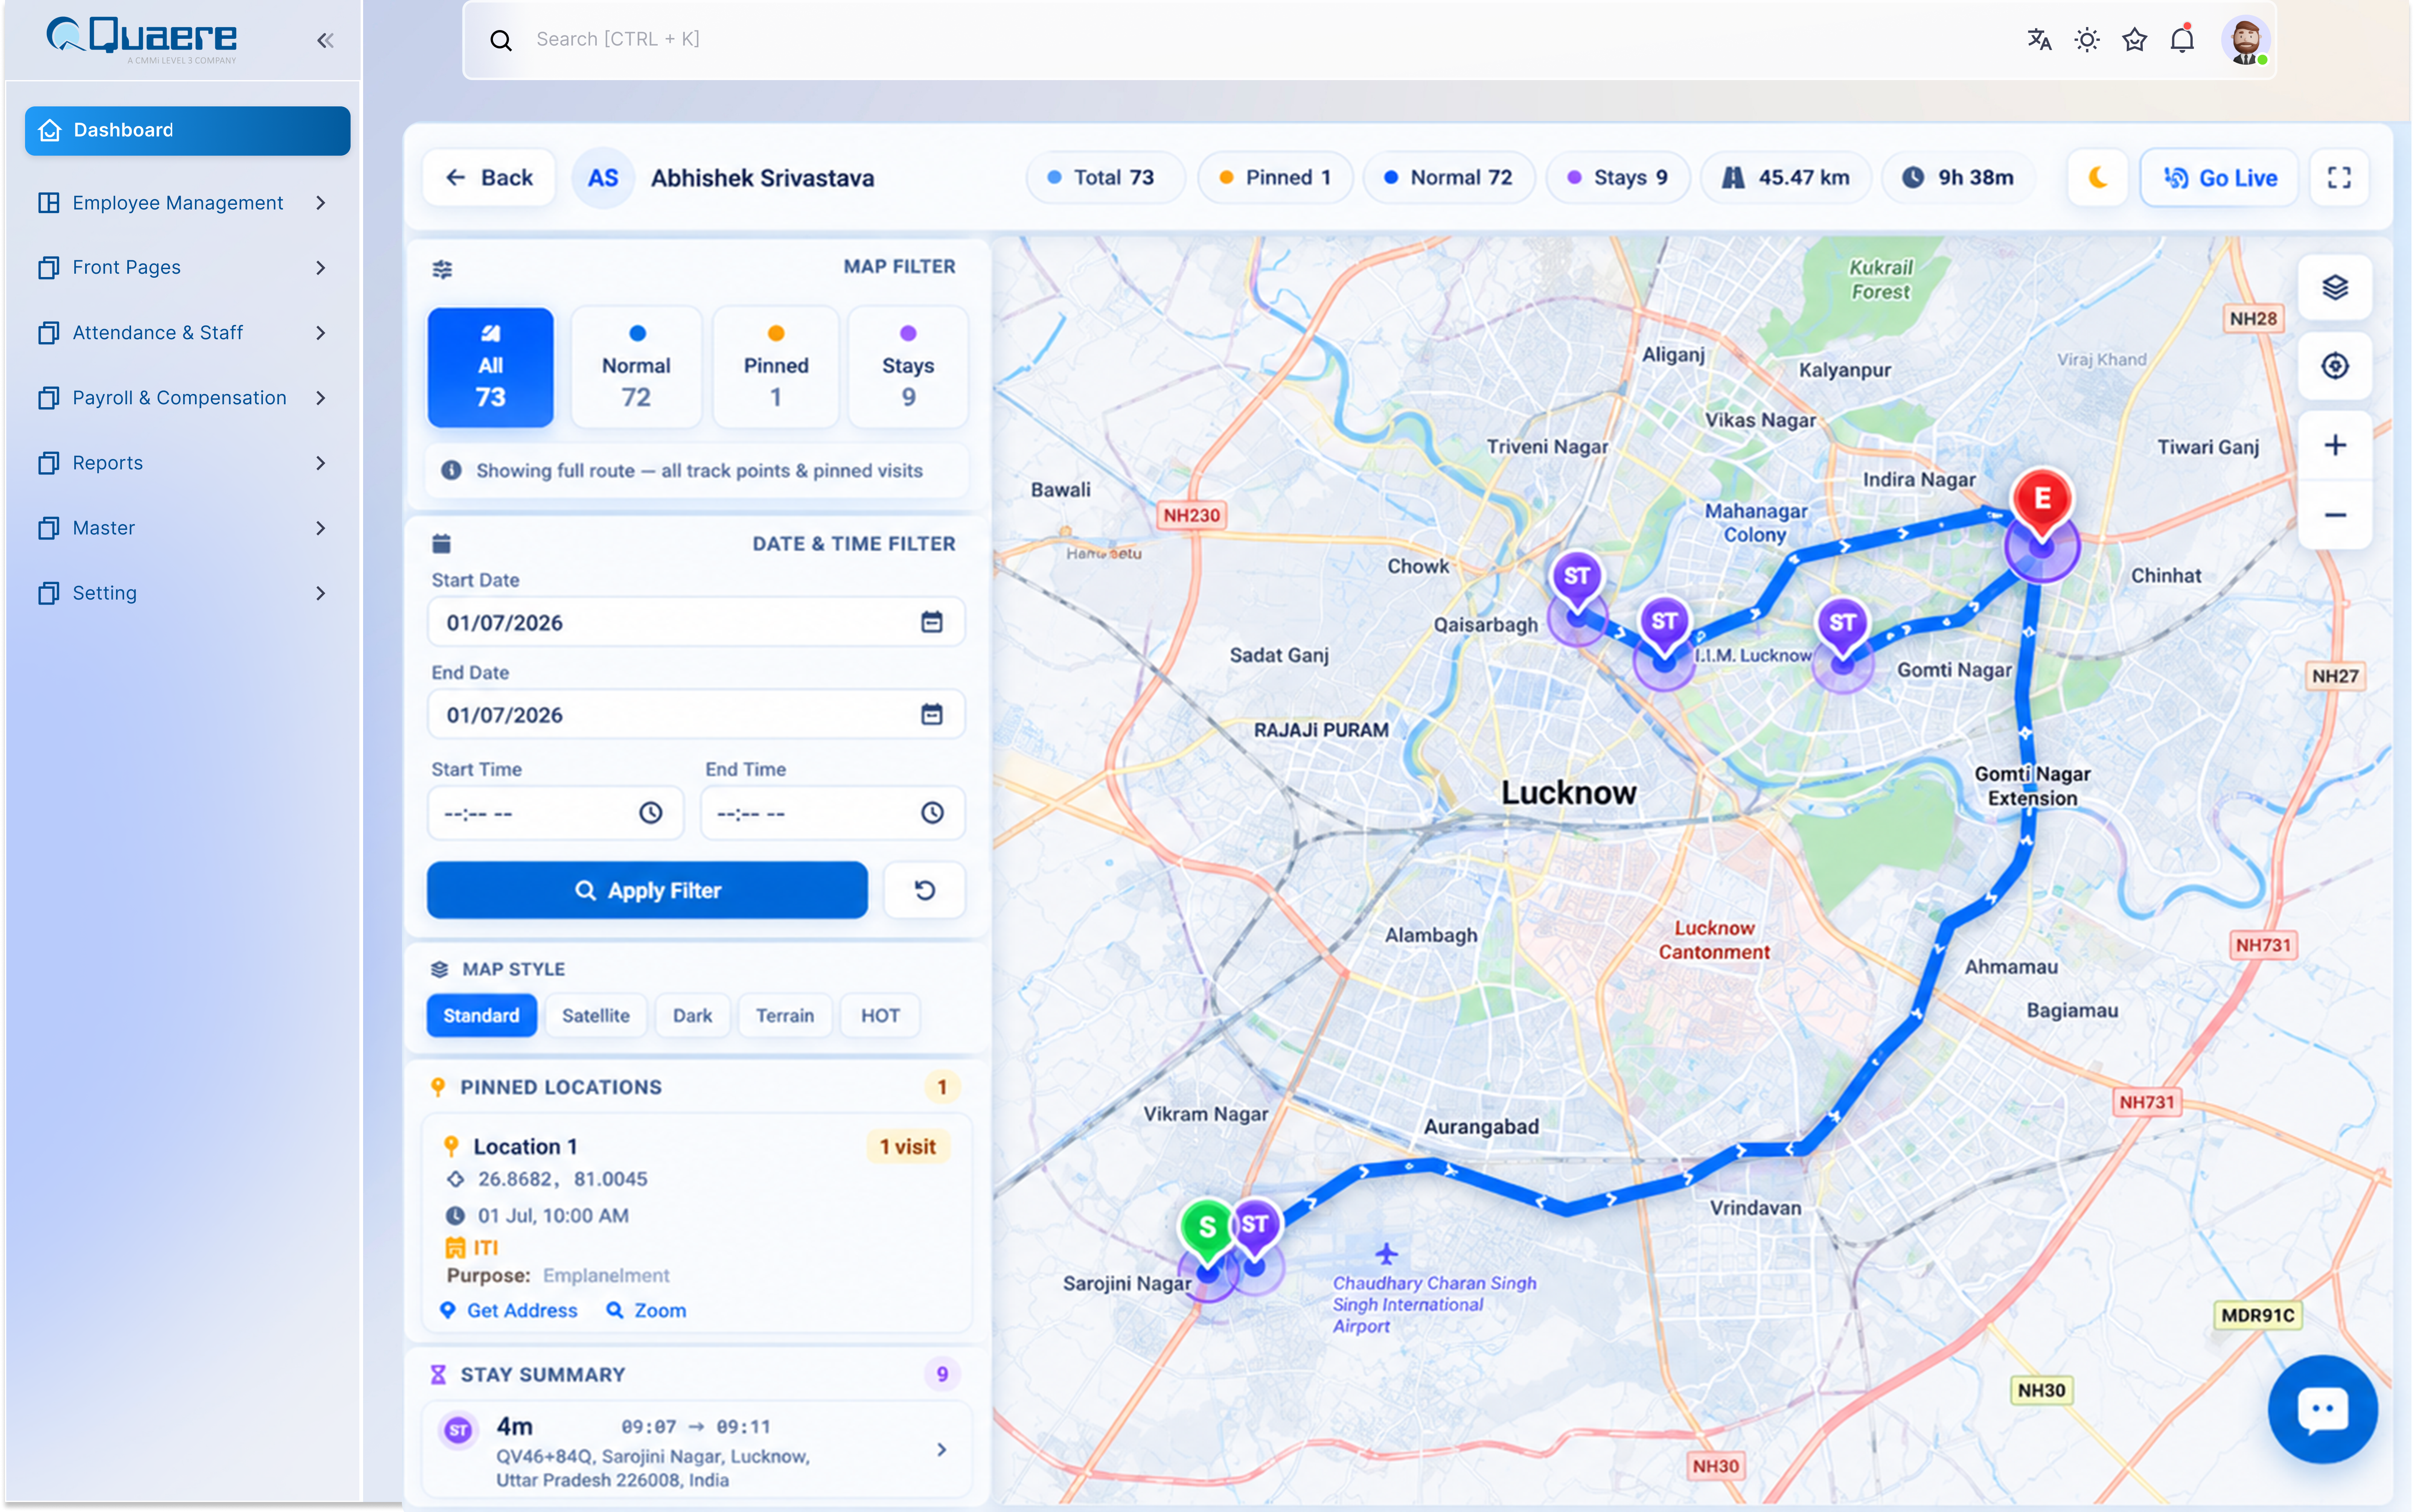Viewport: 2414px width, 1512px height.
Task: Open the map layers control
Action: tap(2335, 288)
